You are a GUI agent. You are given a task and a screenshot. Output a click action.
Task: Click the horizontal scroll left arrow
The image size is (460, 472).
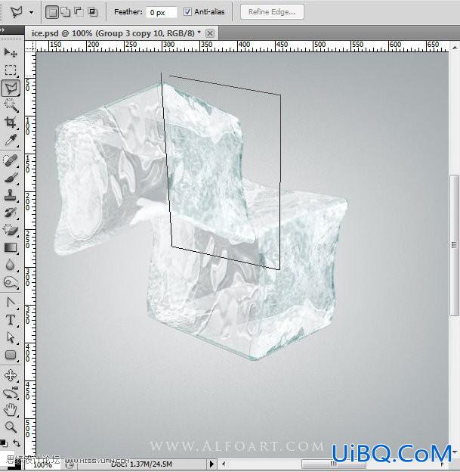tap(224, 464)
